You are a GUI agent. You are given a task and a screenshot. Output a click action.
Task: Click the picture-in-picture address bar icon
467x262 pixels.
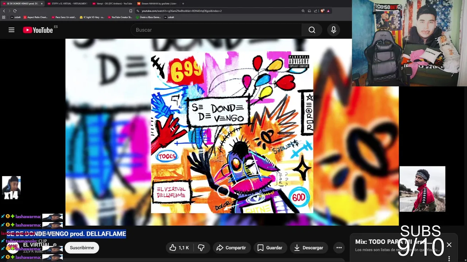(309, 11)
